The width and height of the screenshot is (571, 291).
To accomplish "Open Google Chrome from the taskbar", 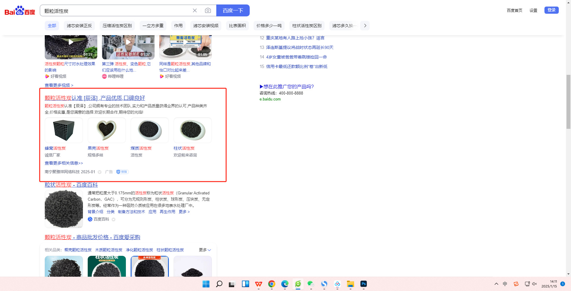I will tap(271, 284).
